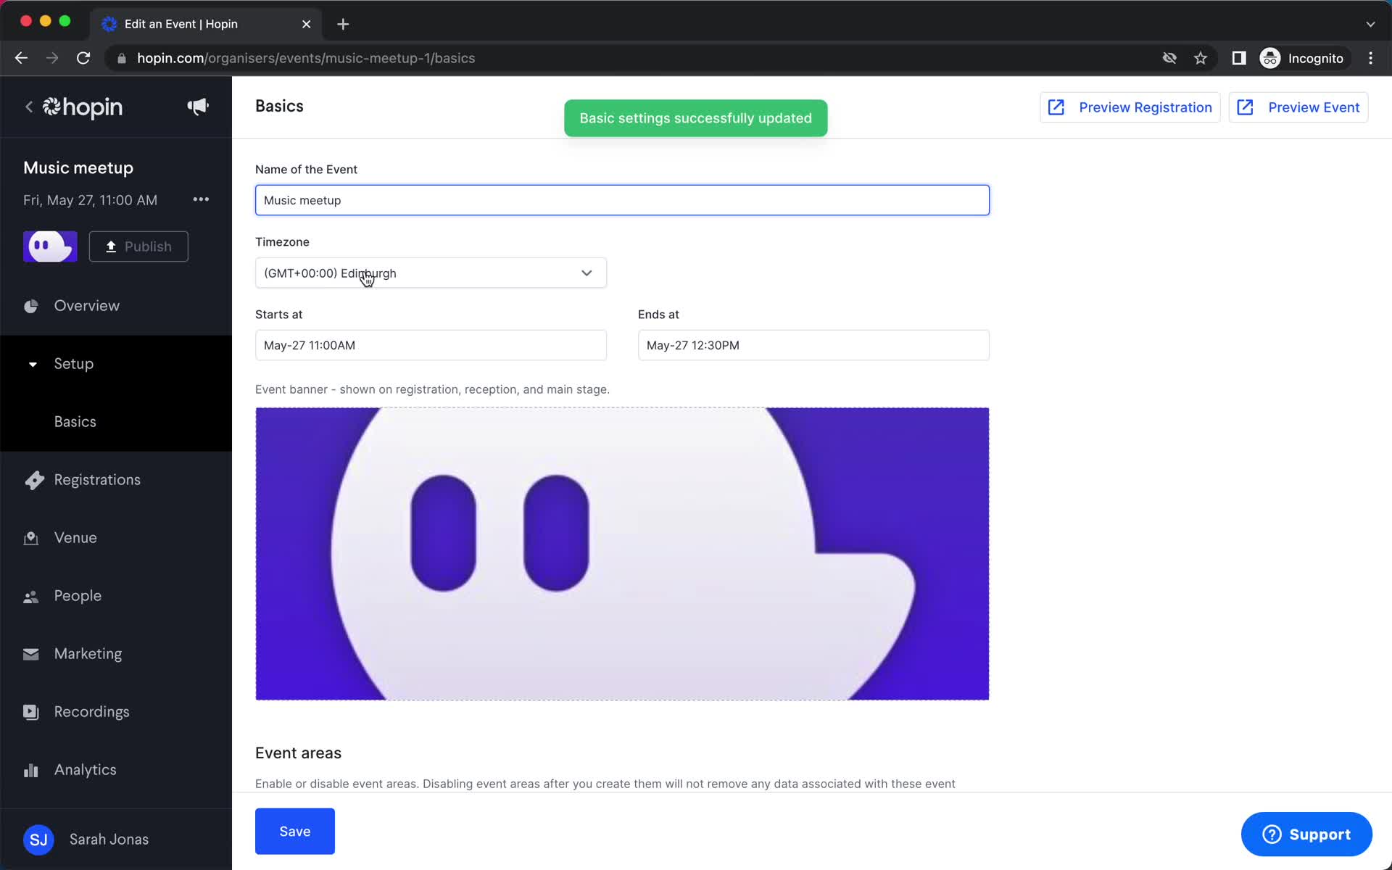The height and width of the screenshot is (870, 1392).
Task: Publish the Music meetup event
Action: [138, 246]
